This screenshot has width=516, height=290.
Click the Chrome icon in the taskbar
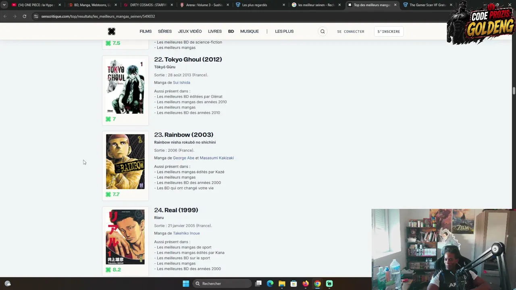point(318,284)
